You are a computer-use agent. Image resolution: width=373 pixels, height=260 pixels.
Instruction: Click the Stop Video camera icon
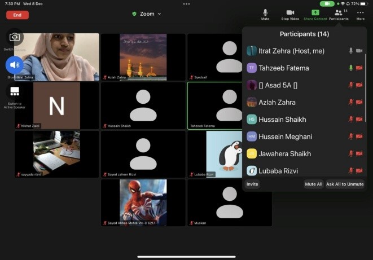[x=290, y=12]
